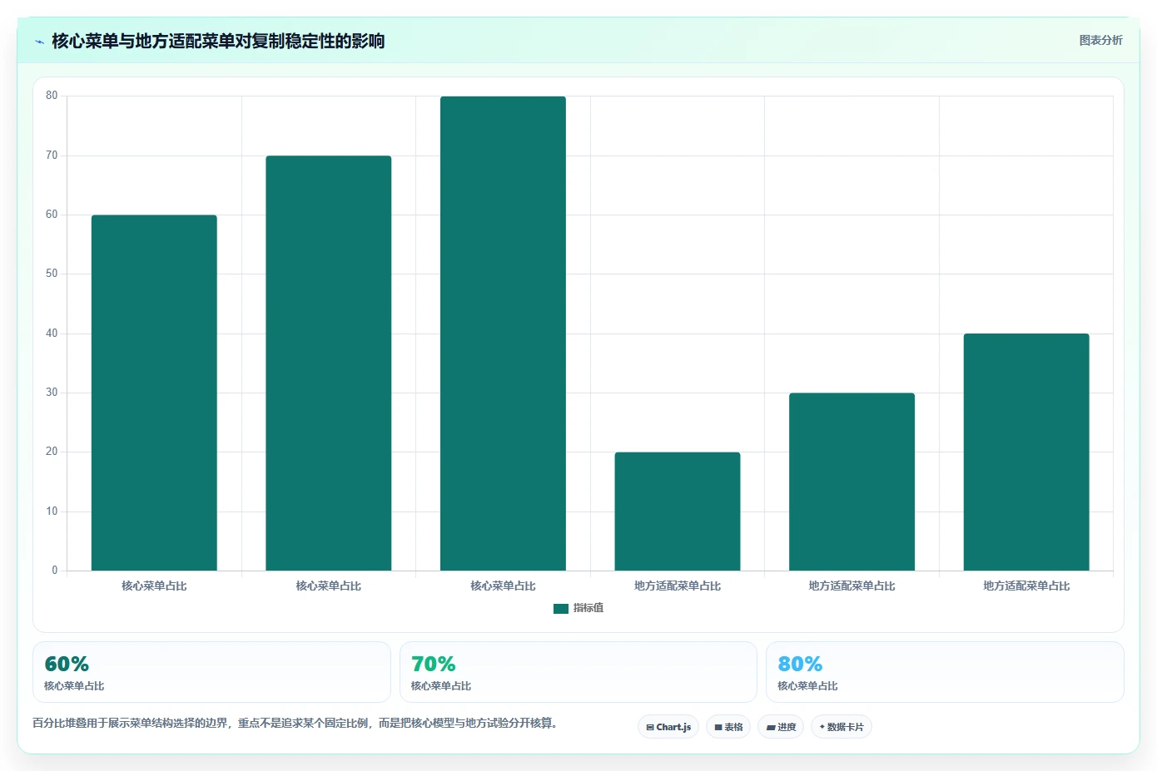Click the Chart.js tag chip
The height and width of the screenshot is (771, 1157).
668,727
